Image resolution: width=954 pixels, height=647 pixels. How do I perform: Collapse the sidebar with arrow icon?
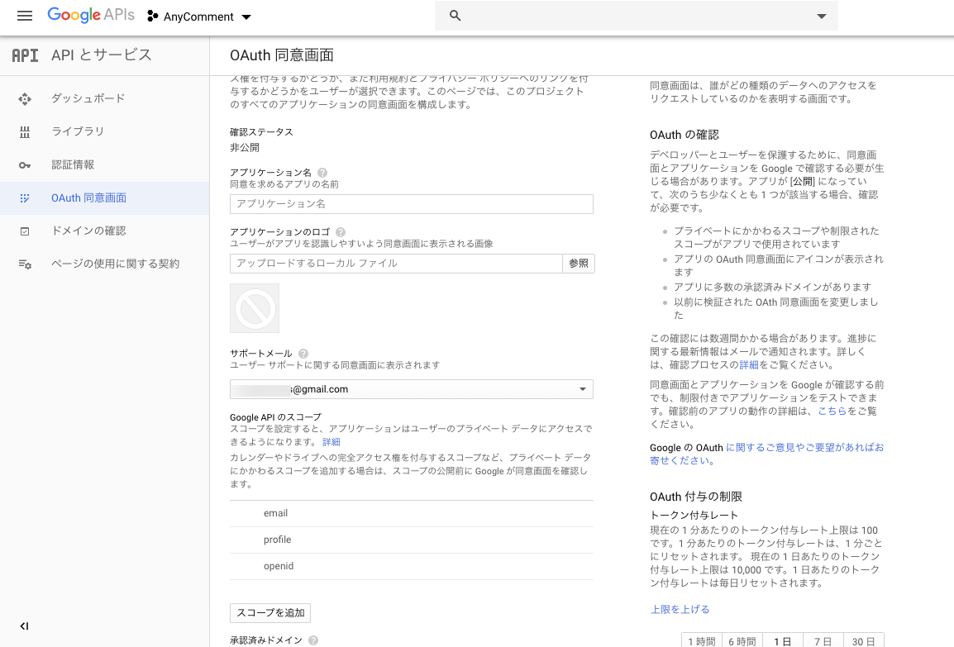pos(24,626)
